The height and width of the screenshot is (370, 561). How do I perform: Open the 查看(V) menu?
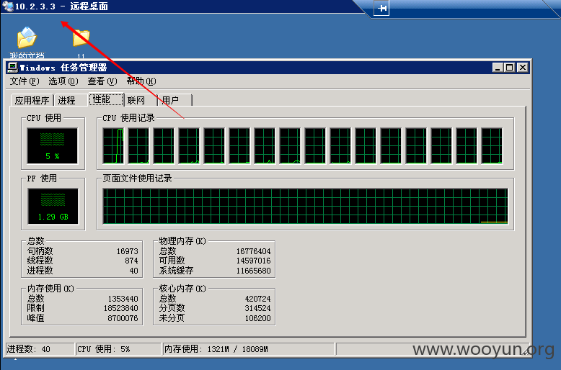click(102, 81)
